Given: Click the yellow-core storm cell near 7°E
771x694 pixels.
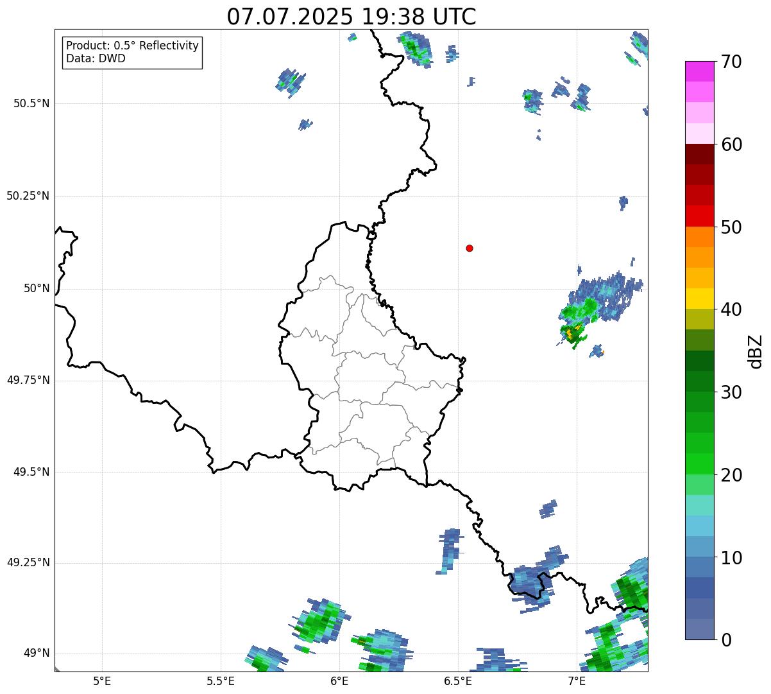Looking at the screenshot, I should coord(573,333).
